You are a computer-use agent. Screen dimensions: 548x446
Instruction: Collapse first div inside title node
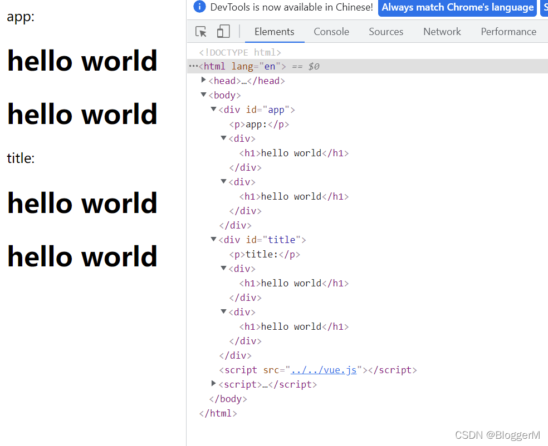[224, 269]
